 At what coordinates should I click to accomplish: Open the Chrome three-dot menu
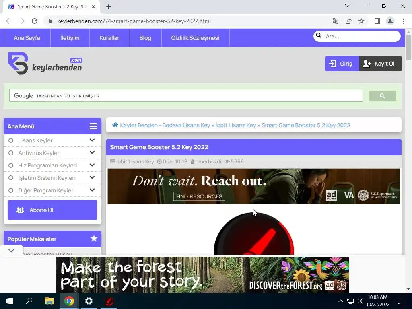coord(403,21)
